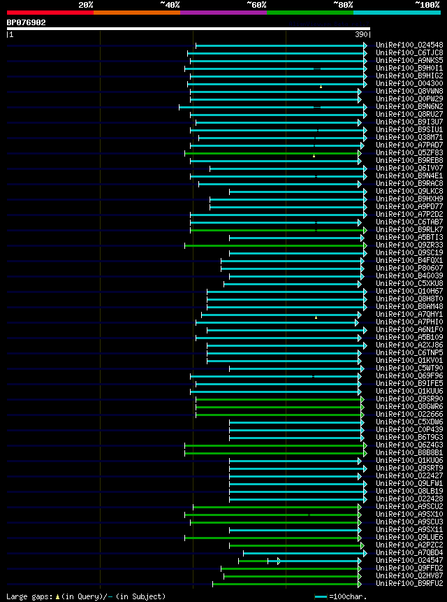Click the yellow triangle in the Large gaps legend
The width and height of the screenshot is (447, 602).
point(57,596)
